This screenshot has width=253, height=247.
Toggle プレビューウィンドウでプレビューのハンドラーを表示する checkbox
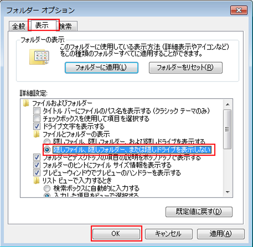(37, 173)
